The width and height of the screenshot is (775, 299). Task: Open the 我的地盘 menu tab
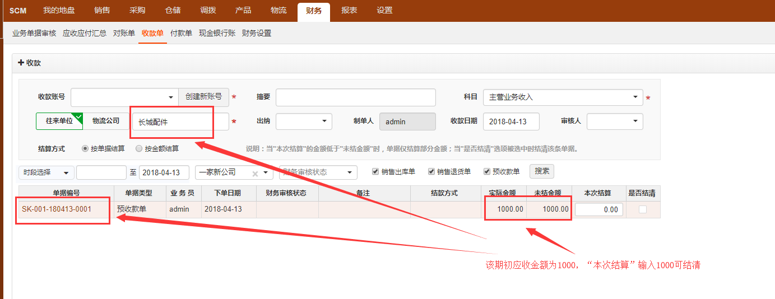(59, 11)
